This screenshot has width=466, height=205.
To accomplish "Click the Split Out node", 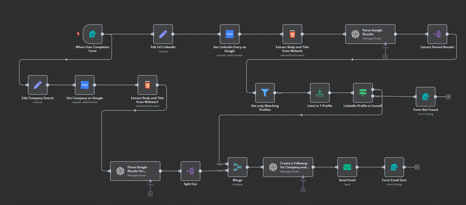I will click(190, 171).
